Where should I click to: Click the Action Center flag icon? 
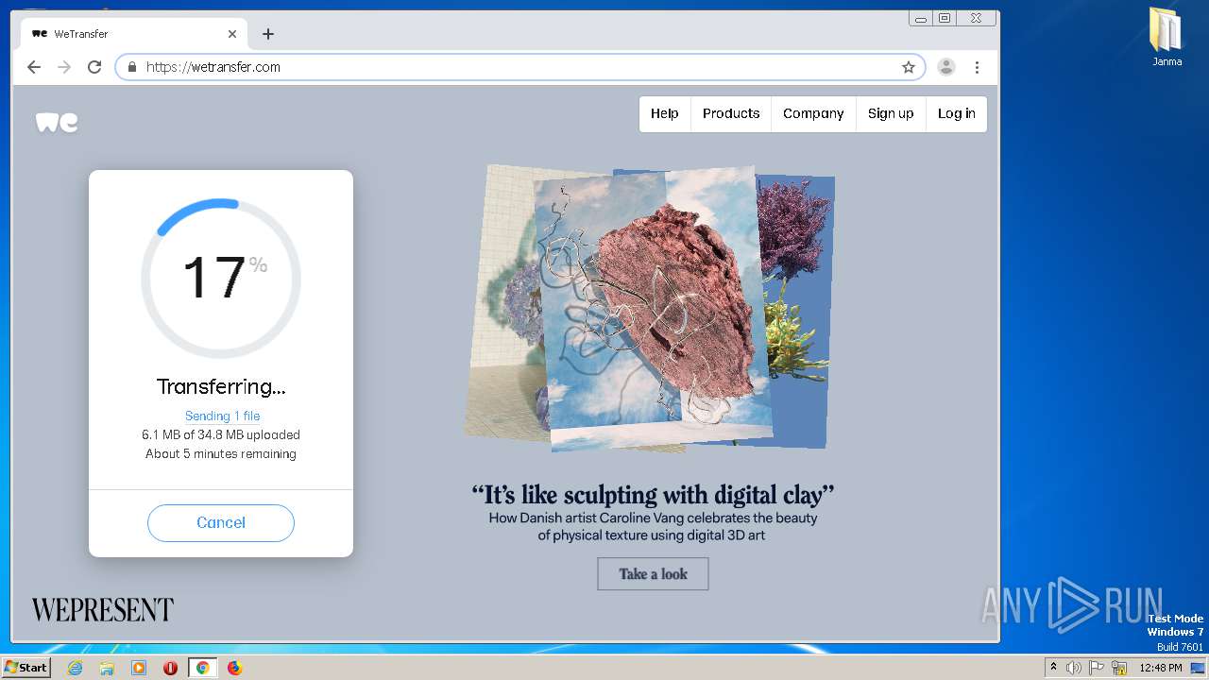[x=1097, y=668]
